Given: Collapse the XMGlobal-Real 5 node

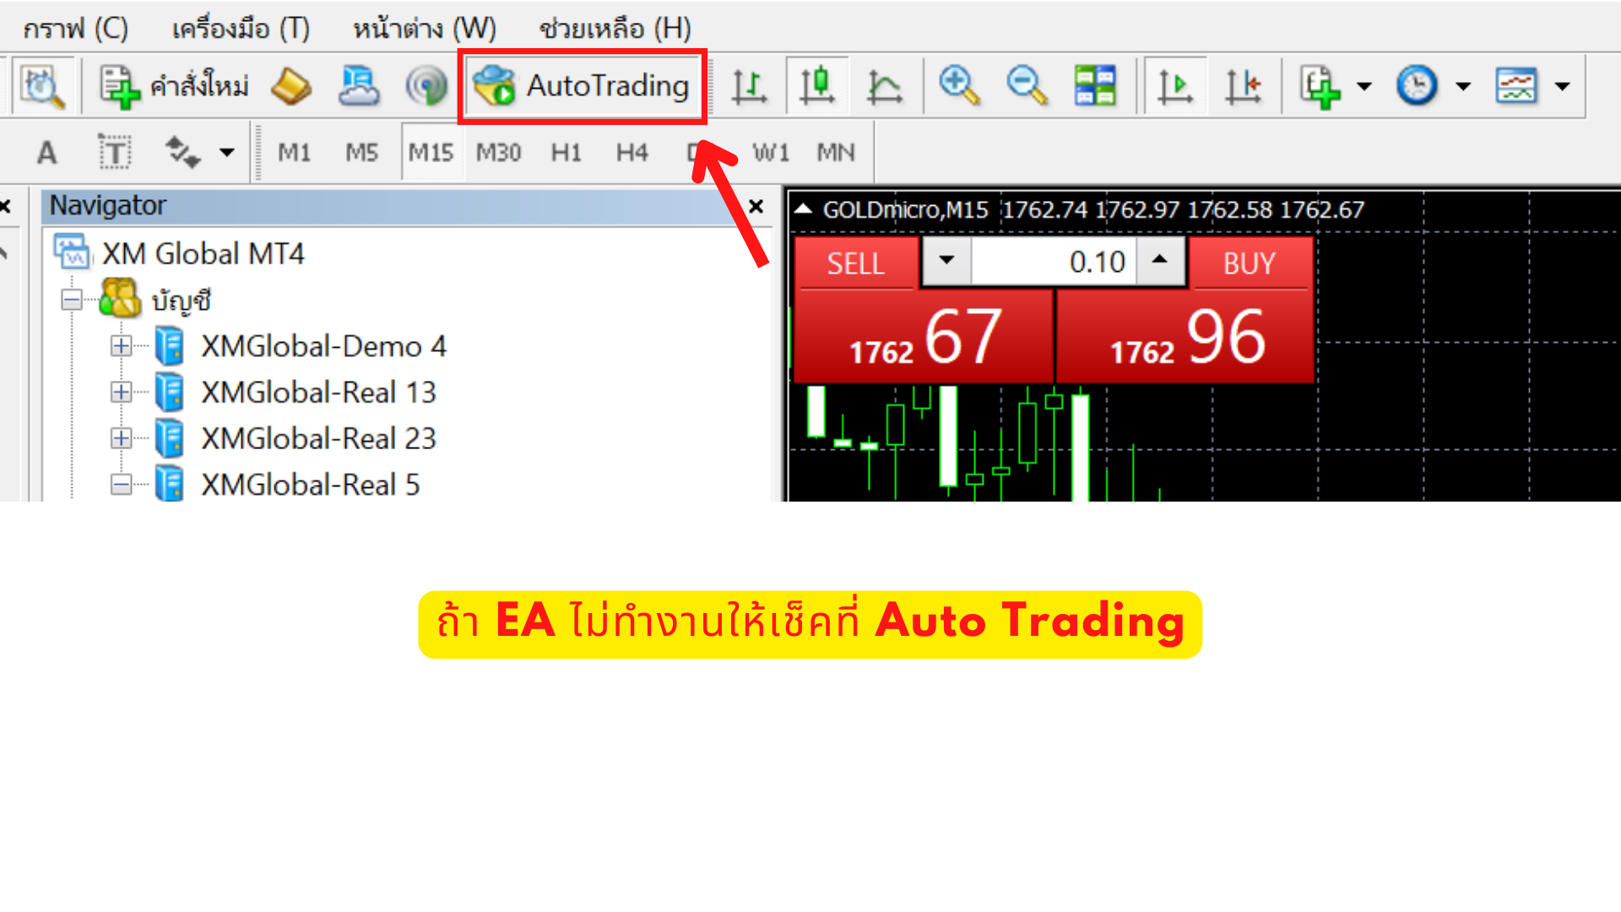Looking at the screenshot, I should pos(122,485).
